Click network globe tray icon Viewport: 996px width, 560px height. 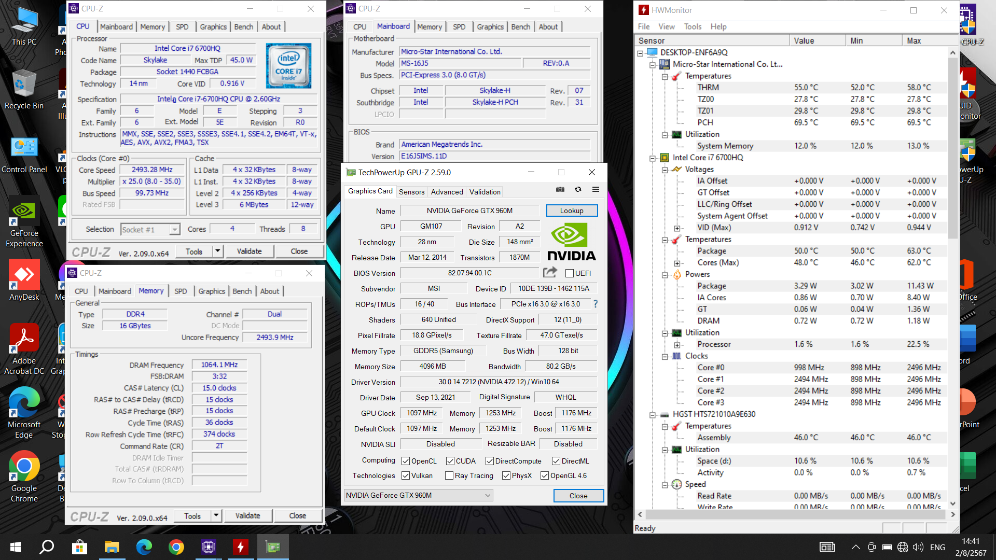point(903,547)
